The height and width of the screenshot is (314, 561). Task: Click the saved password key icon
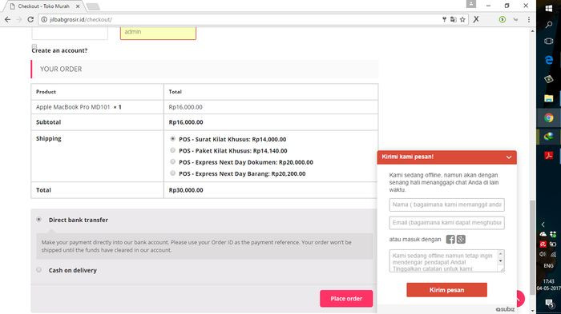point(444,20)
